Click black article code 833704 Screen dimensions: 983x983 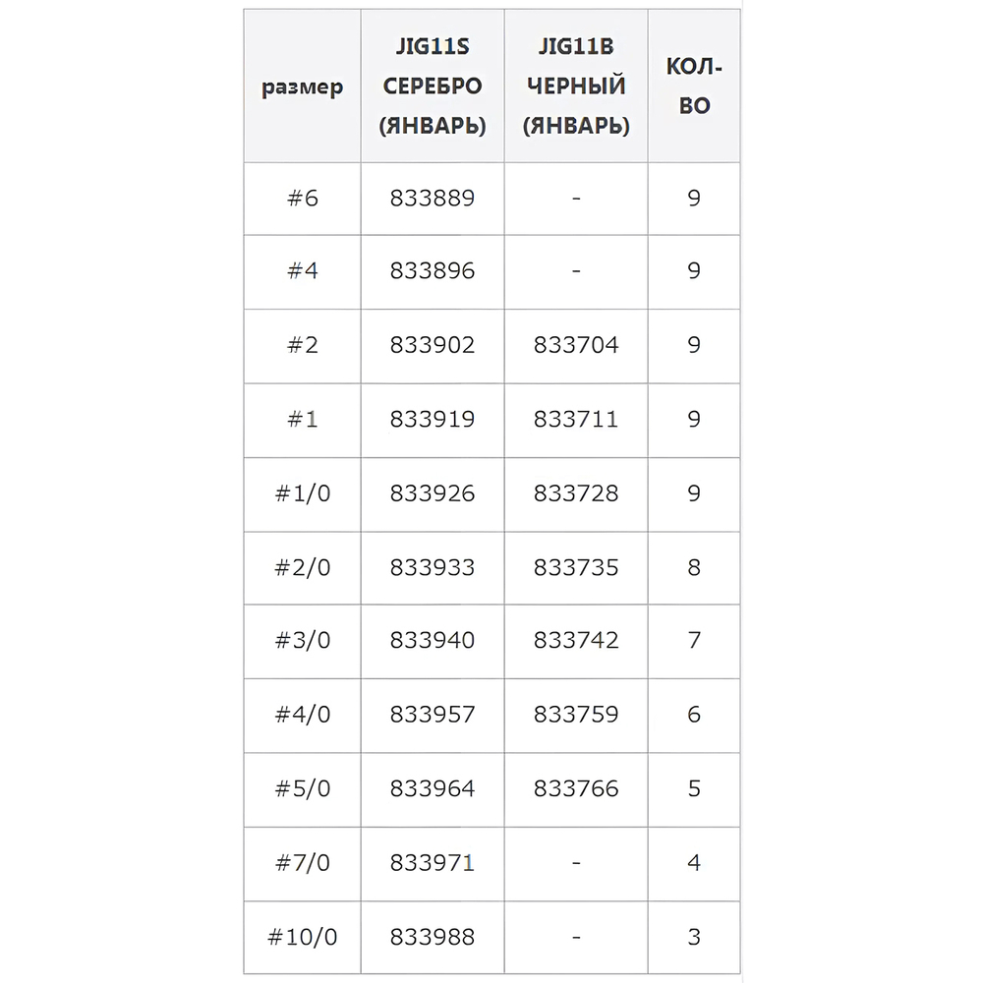pyautogui.click(x=576, y=345)
